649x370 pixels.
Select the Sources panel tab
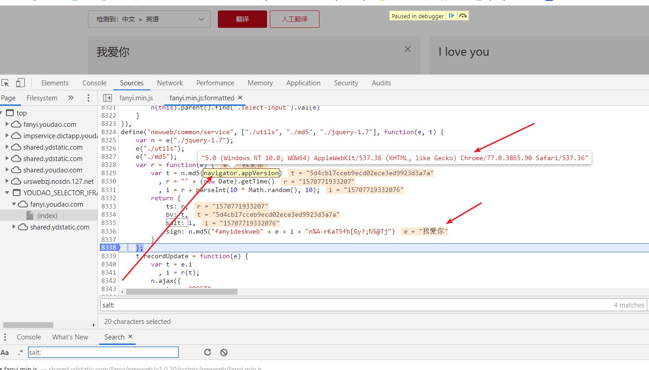coord(132,83)
